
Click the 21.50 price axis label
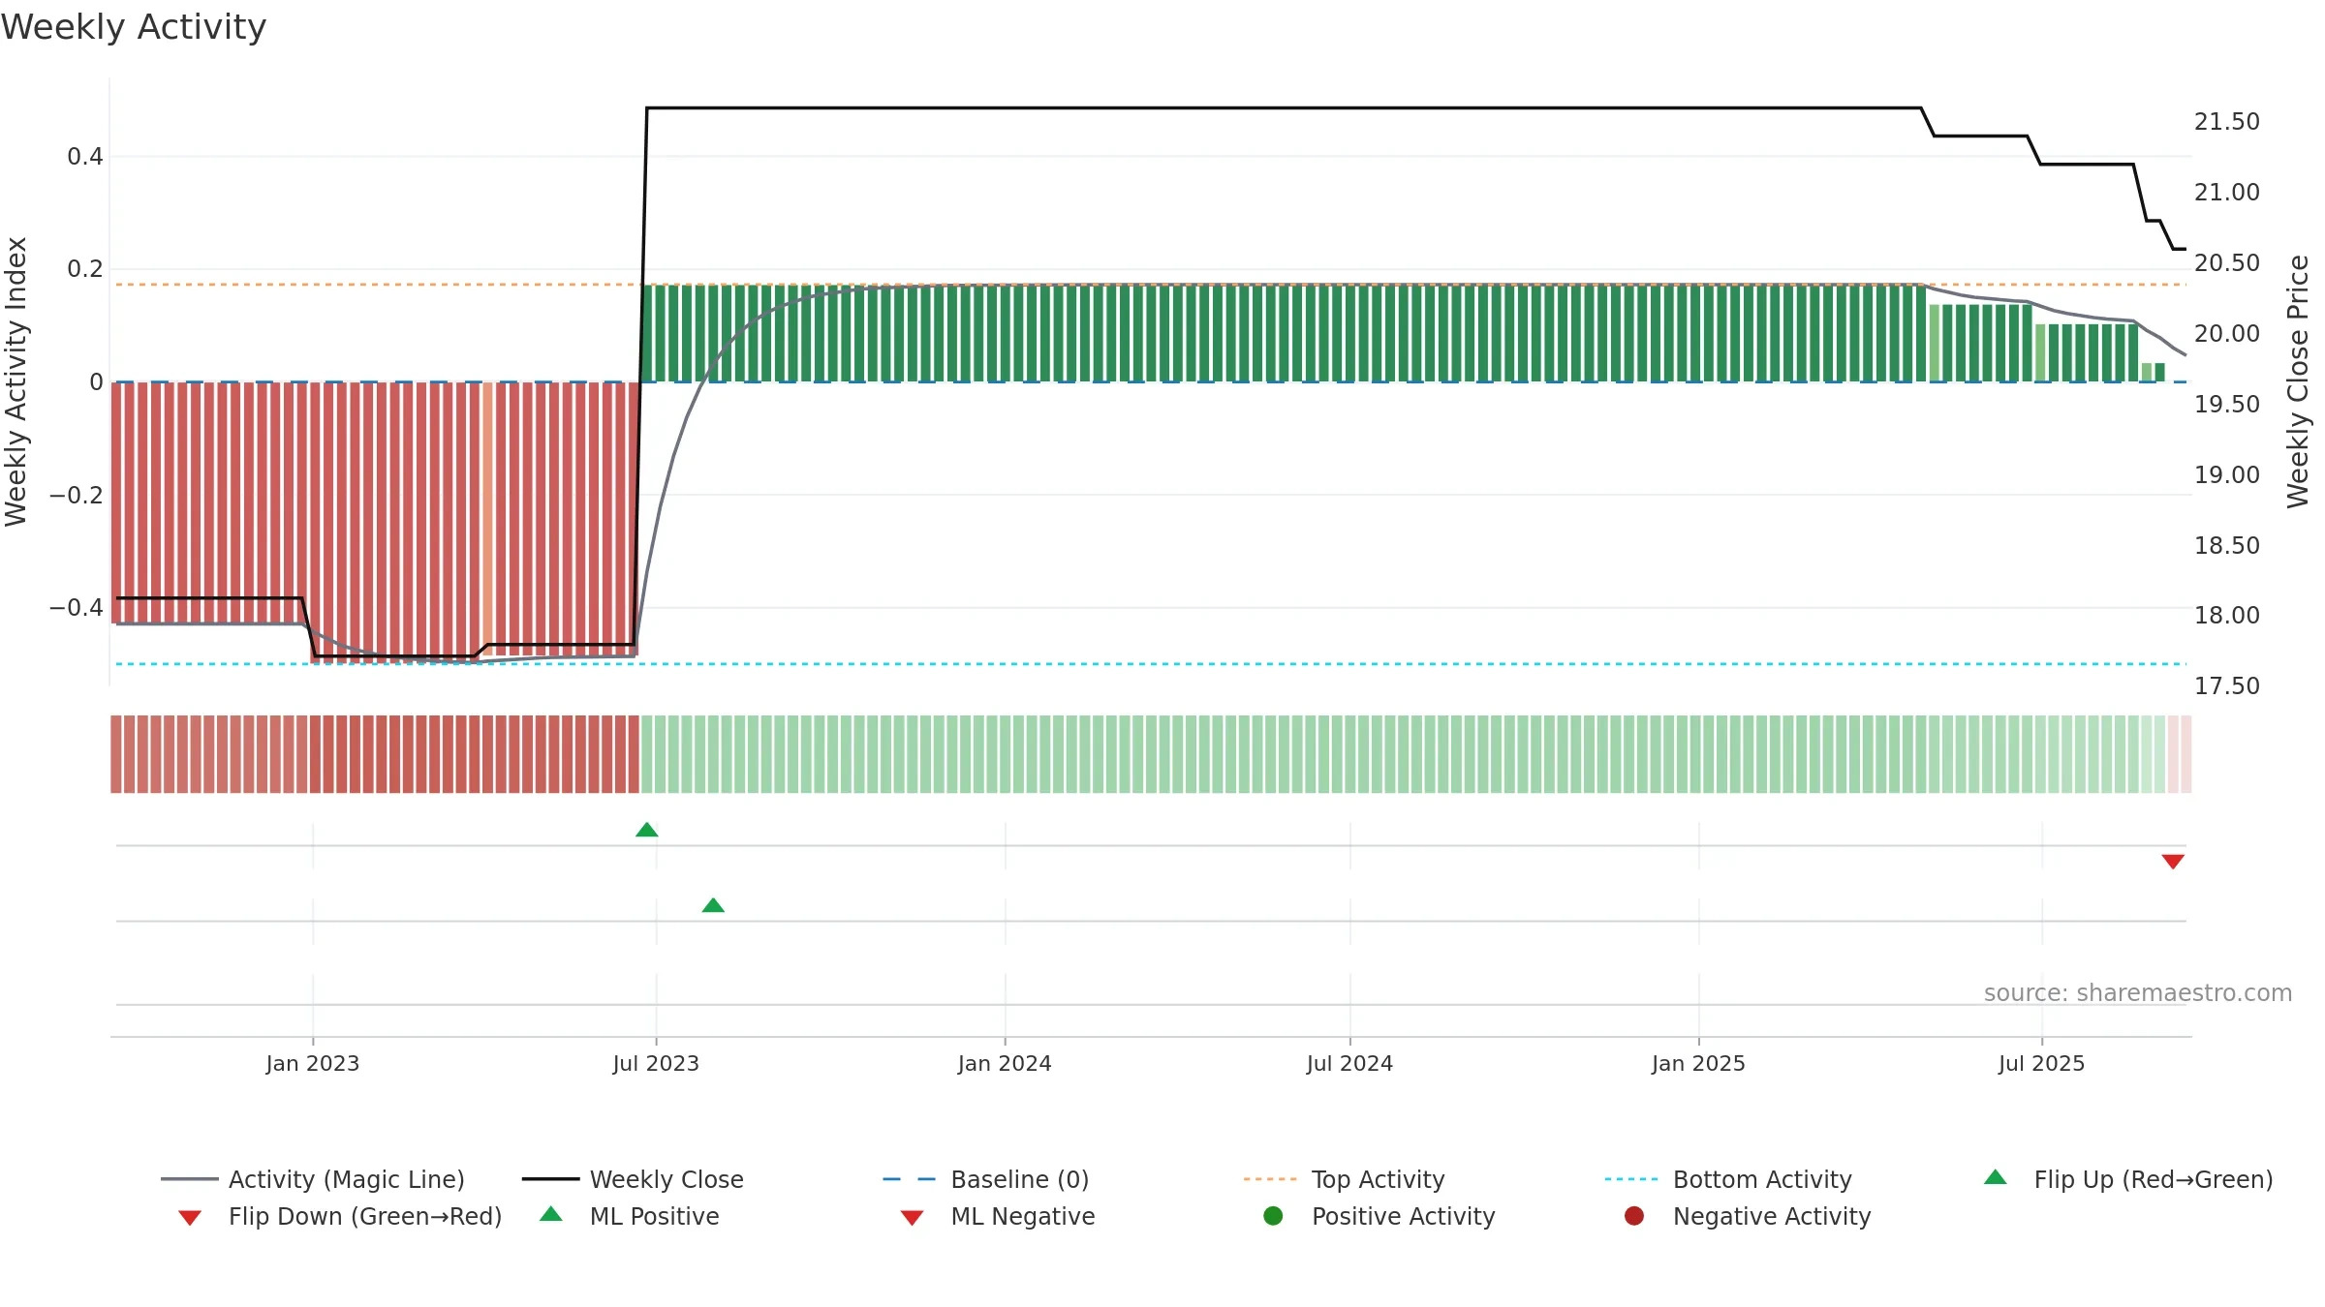click(2227, 122)
